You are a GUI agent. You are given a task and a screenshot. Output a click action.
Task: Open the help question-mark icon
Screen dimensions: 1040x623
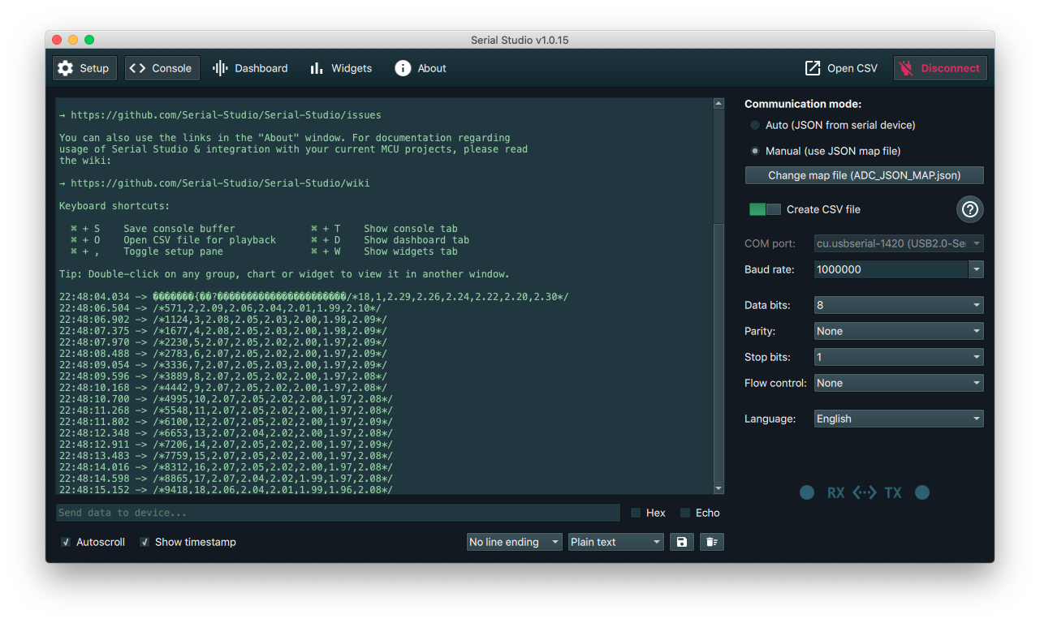[969, 209]
